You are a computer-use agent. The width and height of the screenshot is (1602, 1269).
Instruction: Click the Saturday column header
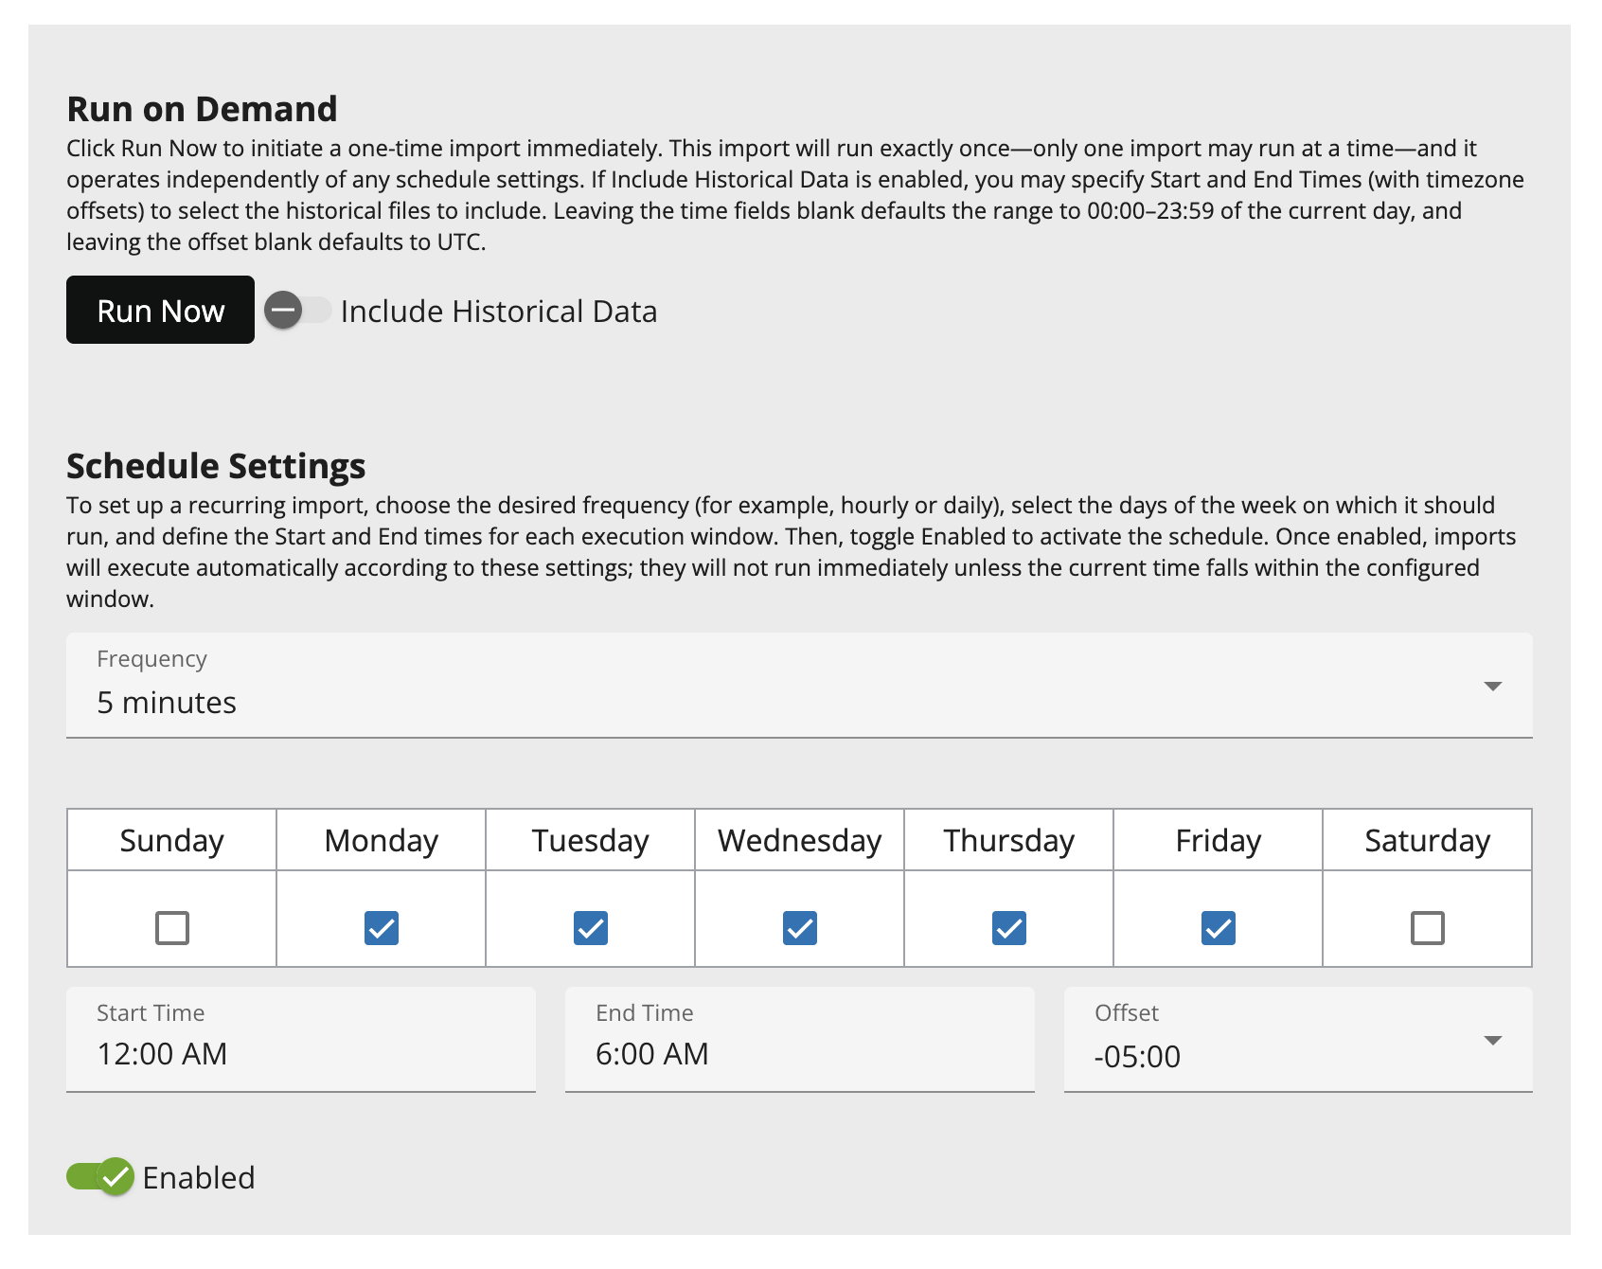click(1428, 841)
